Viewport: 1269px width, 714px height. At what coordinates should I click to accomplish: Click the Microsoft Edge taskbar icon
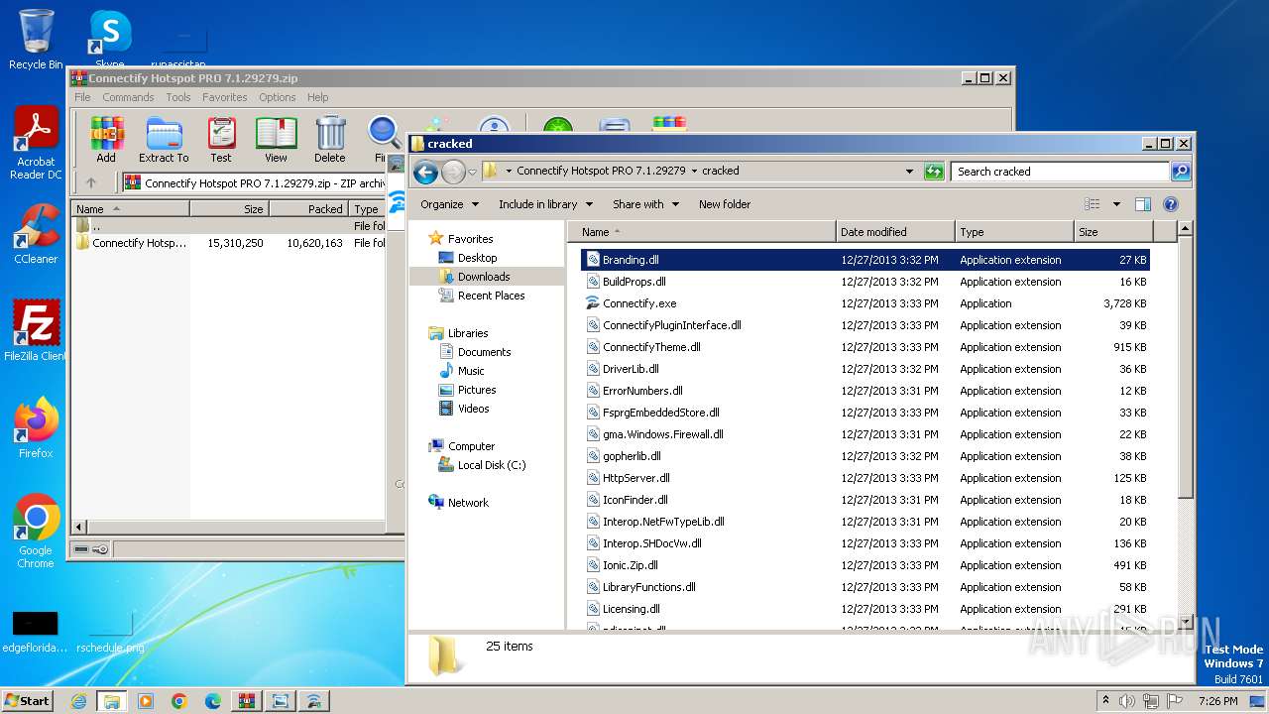(x=213, y=701)
